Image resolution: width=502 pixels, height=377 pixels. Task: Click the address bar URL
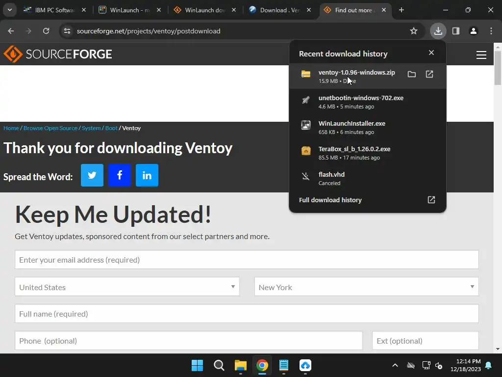(149, 31)
